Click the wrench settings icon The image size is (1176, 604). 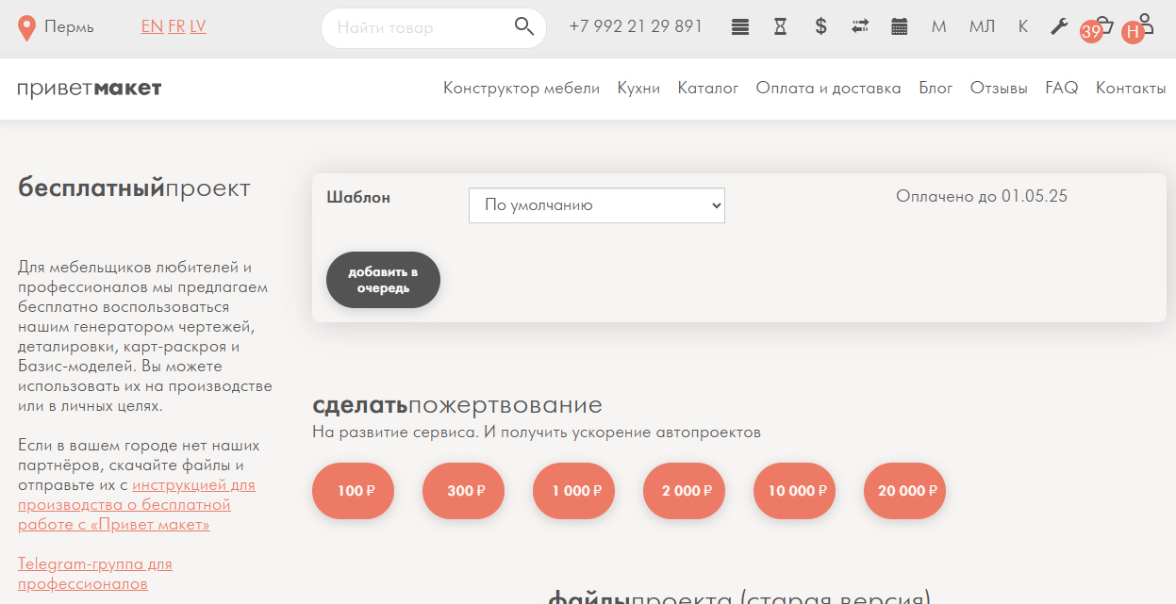(x=1059, y=26)
